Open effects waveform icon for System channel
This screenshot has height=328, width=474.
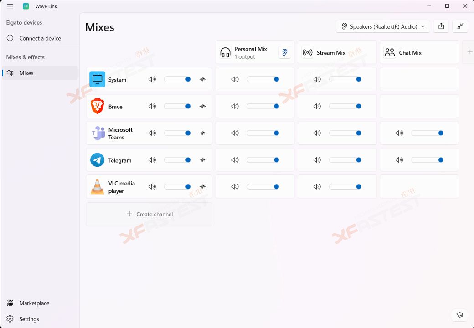pos(203,79)
